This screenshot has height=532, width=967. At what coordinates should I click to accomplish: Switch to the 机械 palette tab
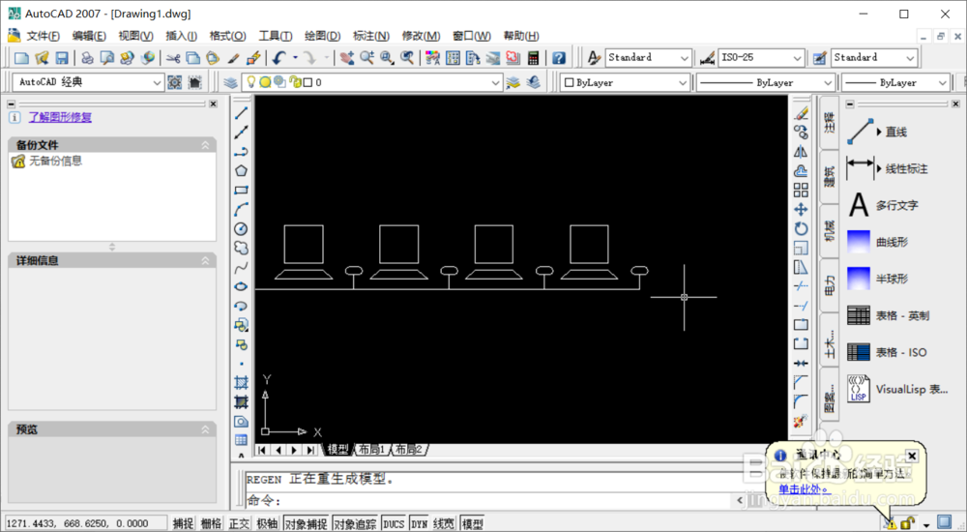click(830, 230)
